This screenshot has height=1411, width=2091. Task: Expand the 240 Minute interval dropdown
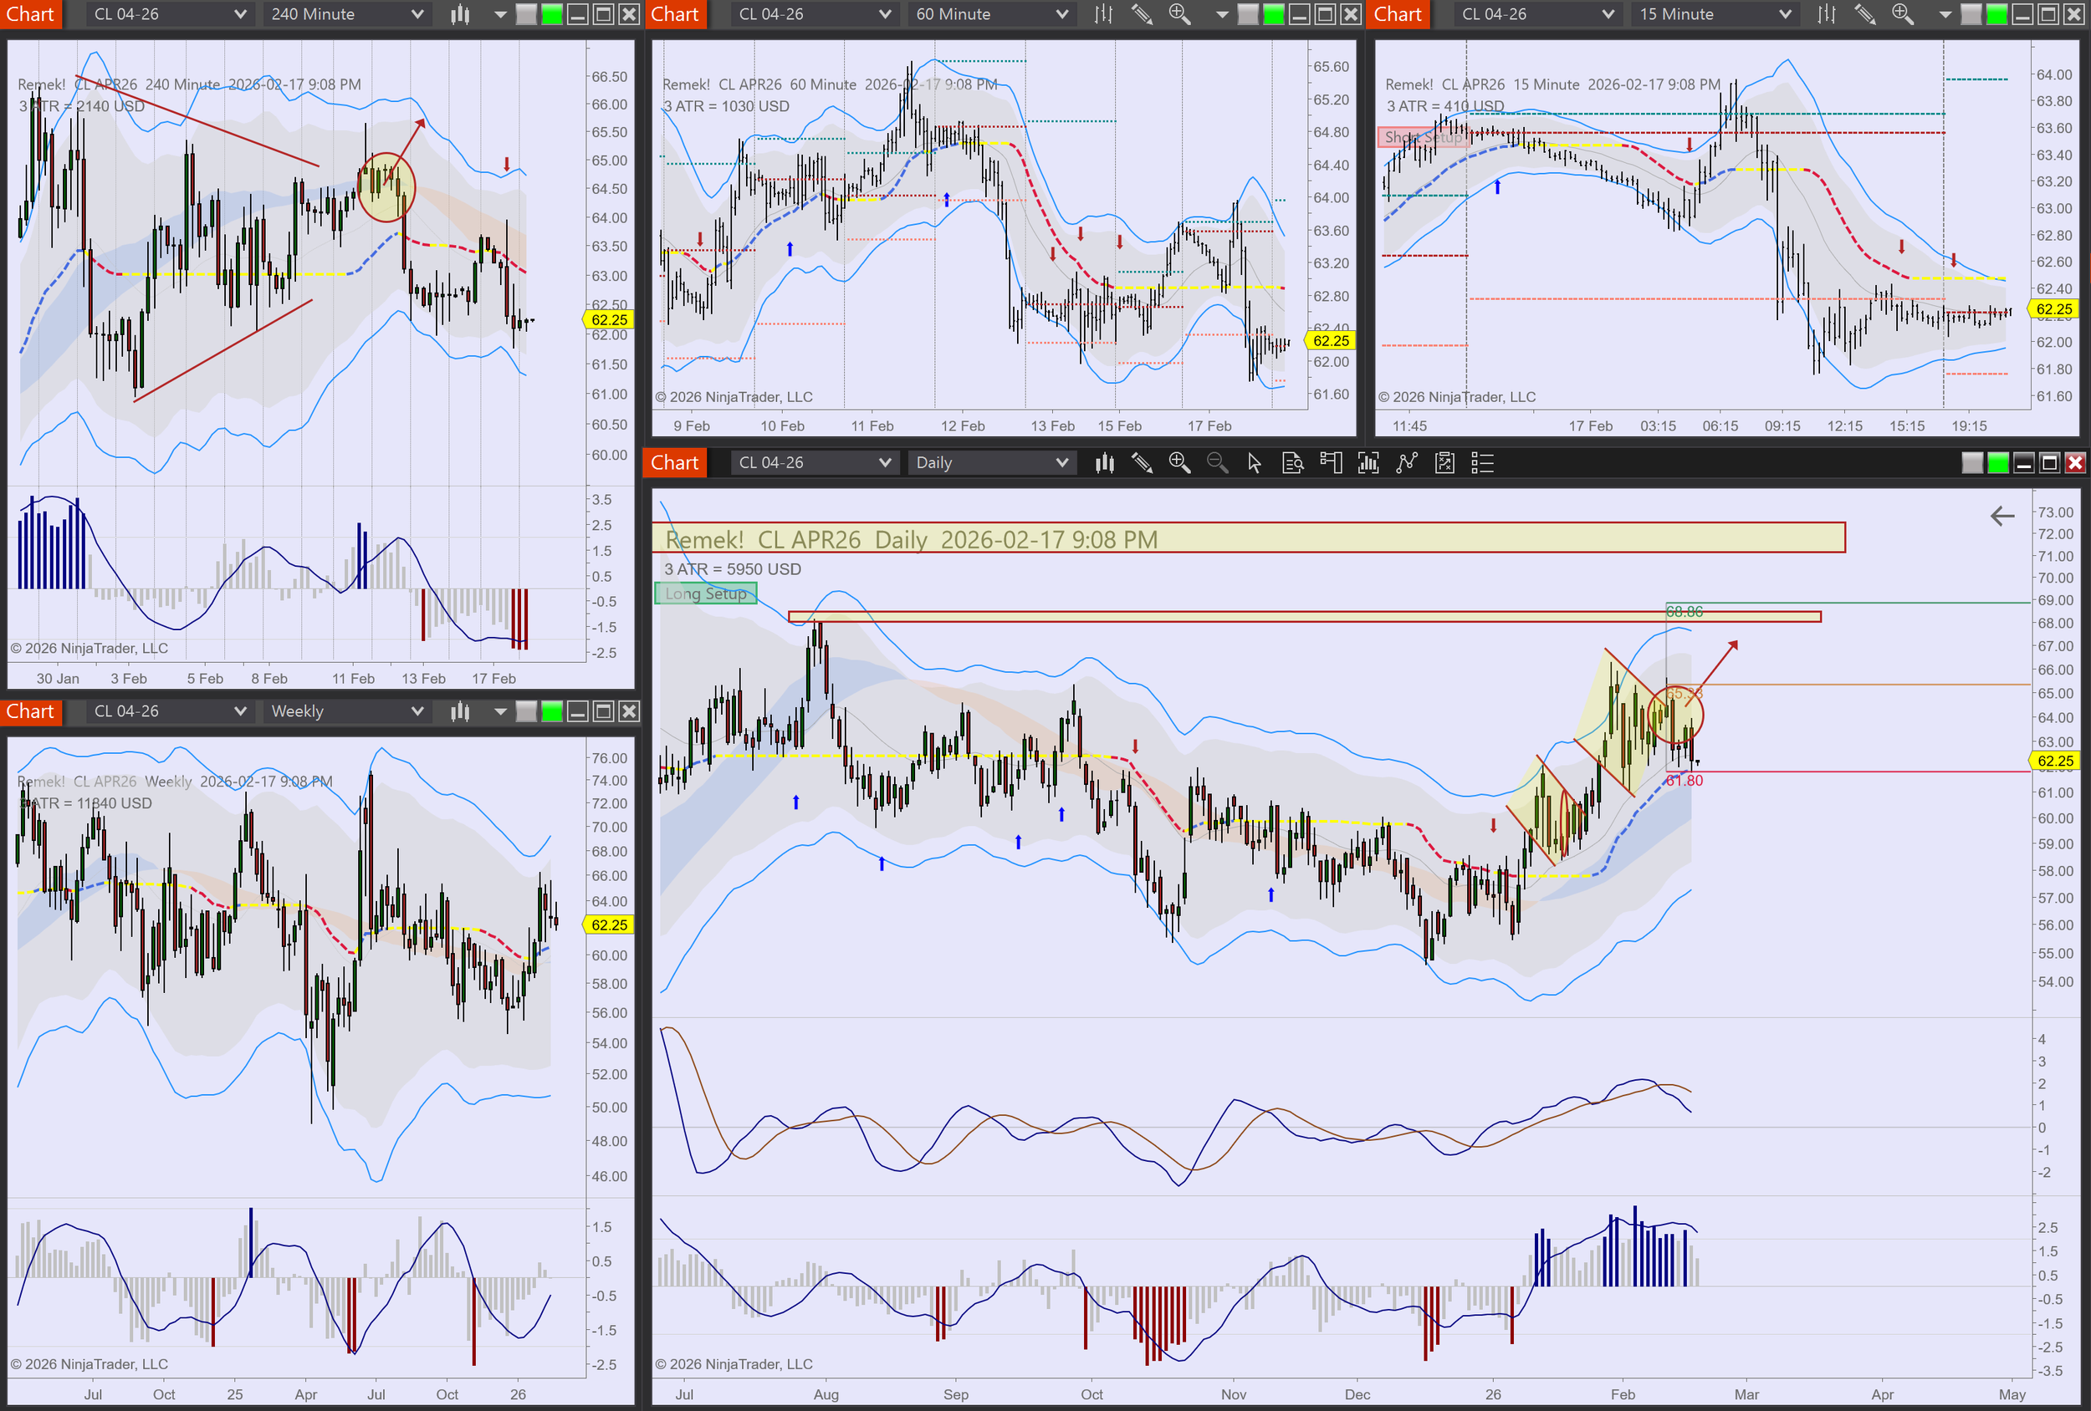(x=417, y=14)
